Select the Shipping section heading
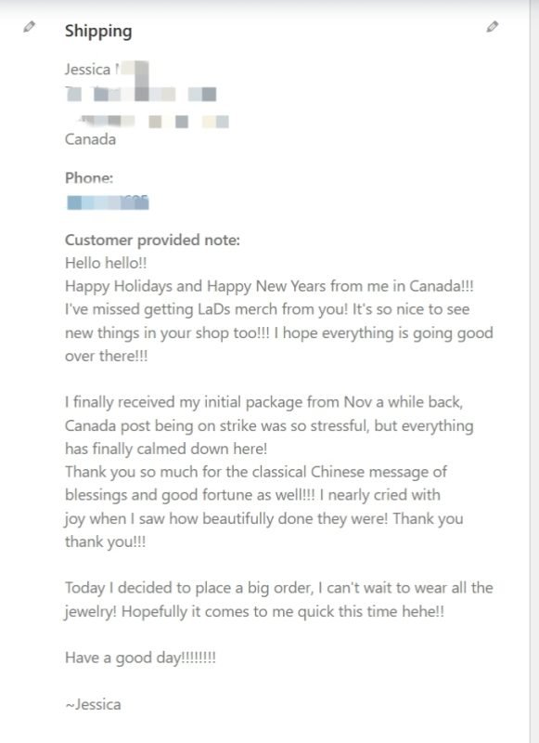The height and width of the screenshot is (743, 539). [x=98, y=32]
